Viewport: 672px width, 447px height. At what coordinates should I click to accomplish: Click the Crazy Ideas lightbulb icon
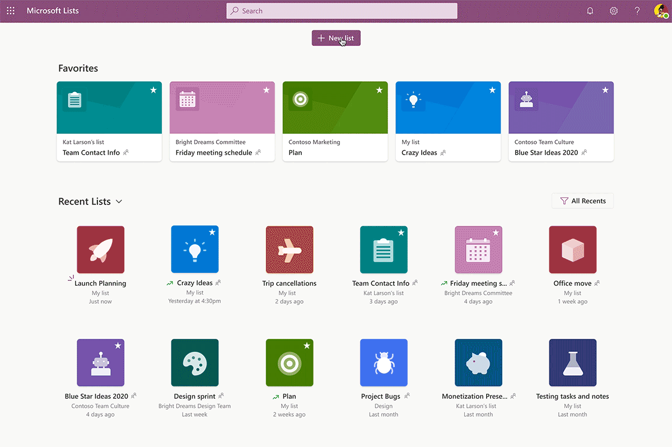pyautogui.click(x=195, y=249)
